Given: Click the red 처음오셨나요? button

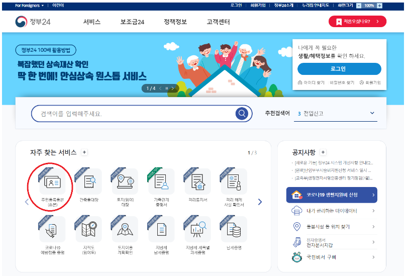Looking at the screenshot, I should [x=357, y=22].
